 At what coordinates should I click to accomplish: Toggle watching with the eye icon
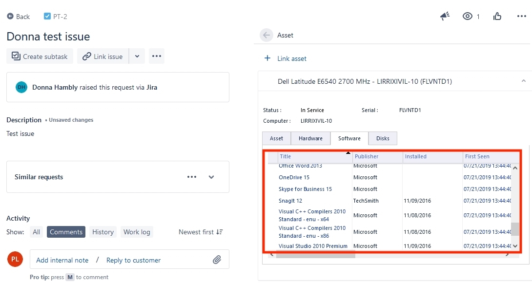pyautogui.click(x=467, y=16)
